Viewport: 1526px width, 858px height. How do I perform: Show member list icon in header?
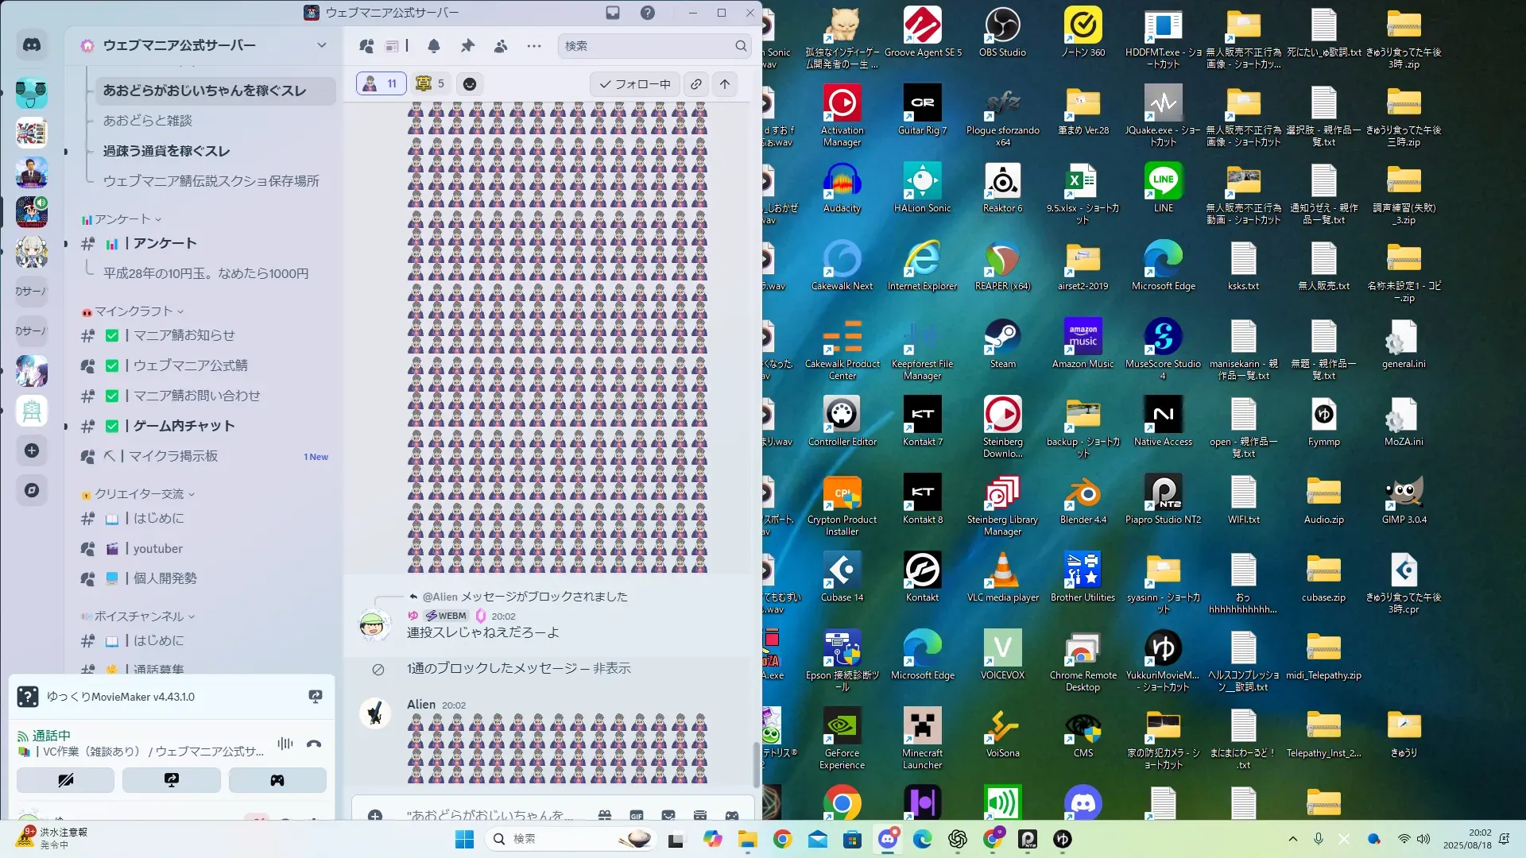501,46
